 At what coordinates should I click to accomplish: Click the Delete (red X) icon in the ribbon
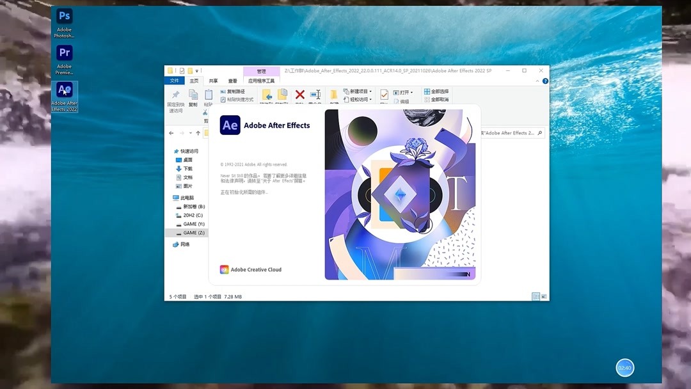click(x=301, y=95)
